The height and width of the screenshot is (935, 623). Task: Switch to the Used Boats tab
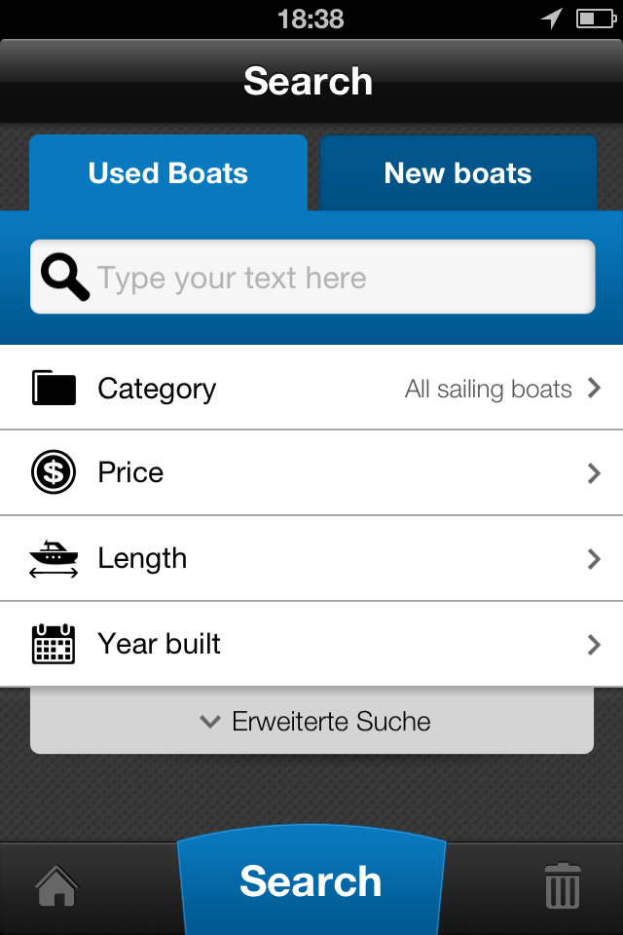tap(168, 173)
